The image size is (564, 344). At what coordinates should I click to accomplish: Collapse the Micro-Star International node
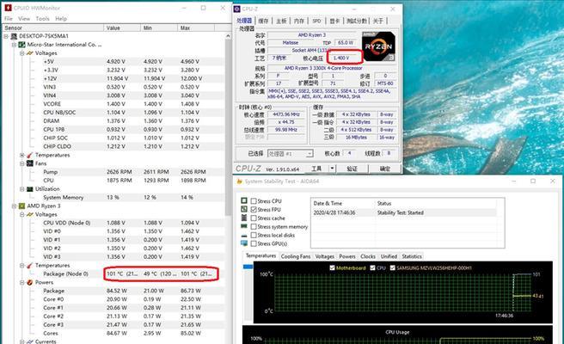tap(14, 45)
